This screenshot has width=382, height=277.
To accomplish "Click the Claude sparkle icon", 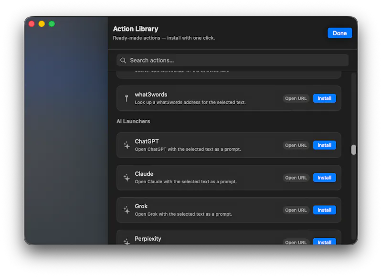I will pyautogui.click(x=127, y=178).
